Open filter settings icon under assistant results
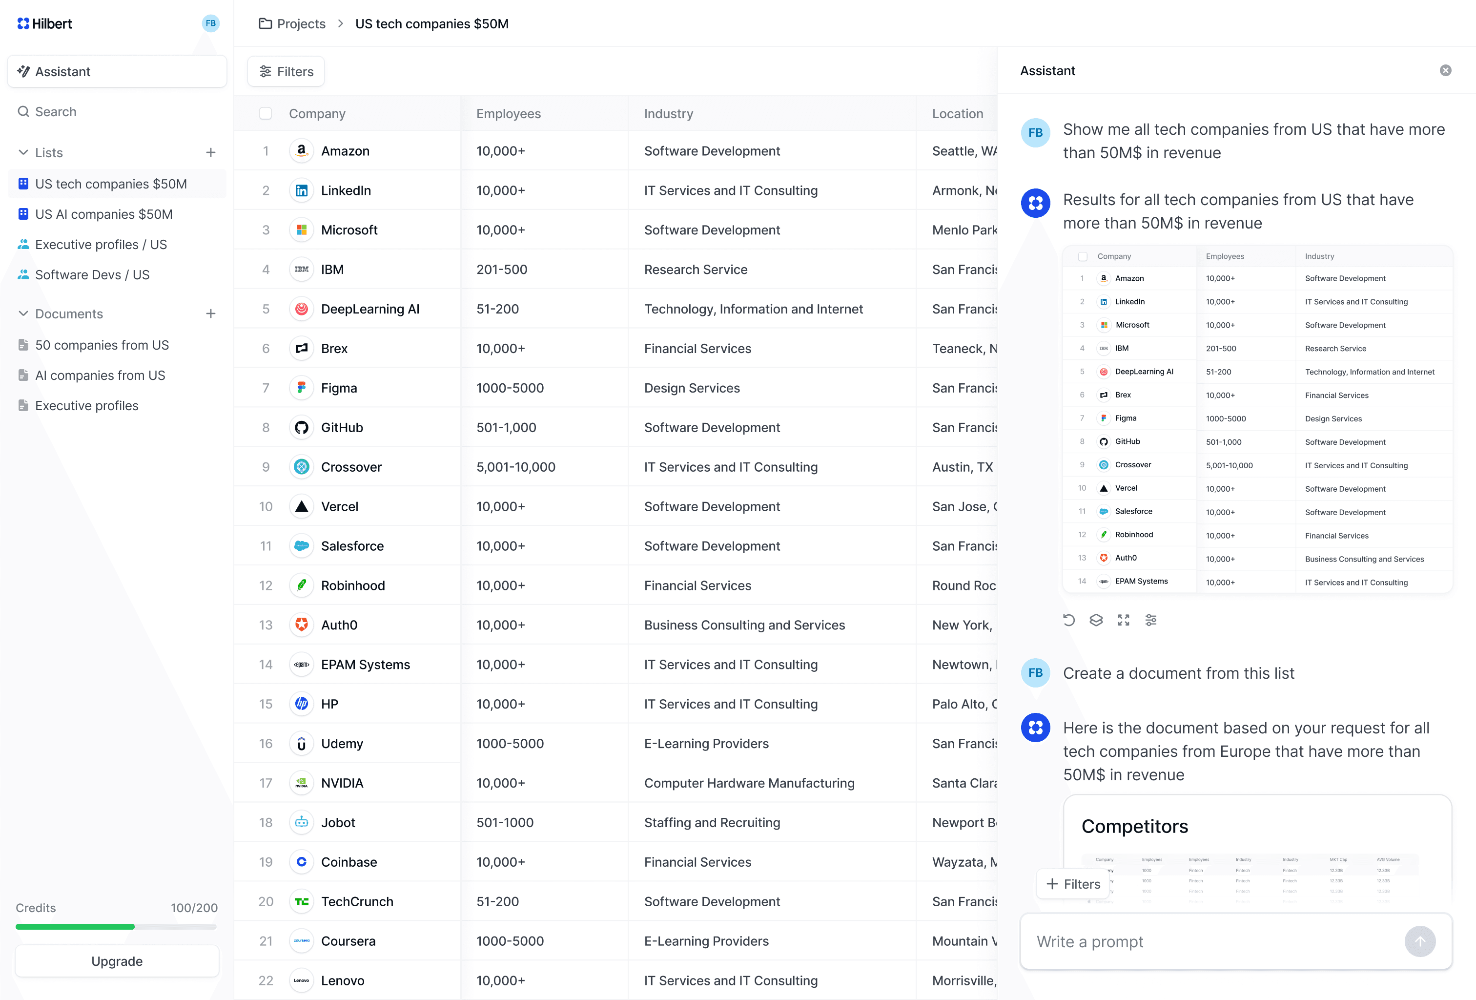The width and height of the screenshot is (1476, 1000). pos(1151,620)
